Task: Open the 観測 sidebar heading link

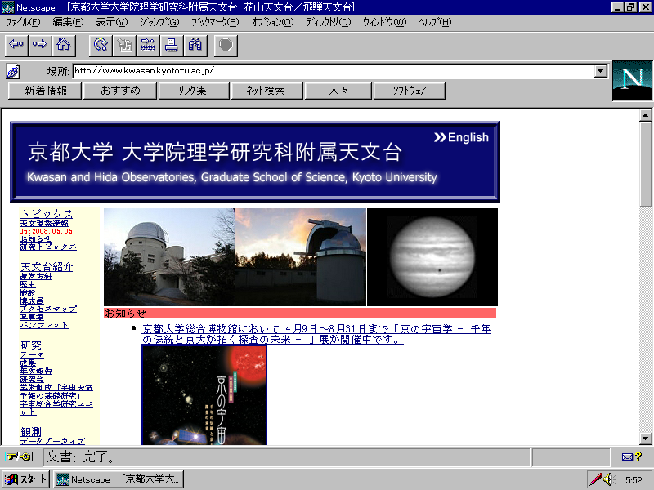Action: click(31, 432)
